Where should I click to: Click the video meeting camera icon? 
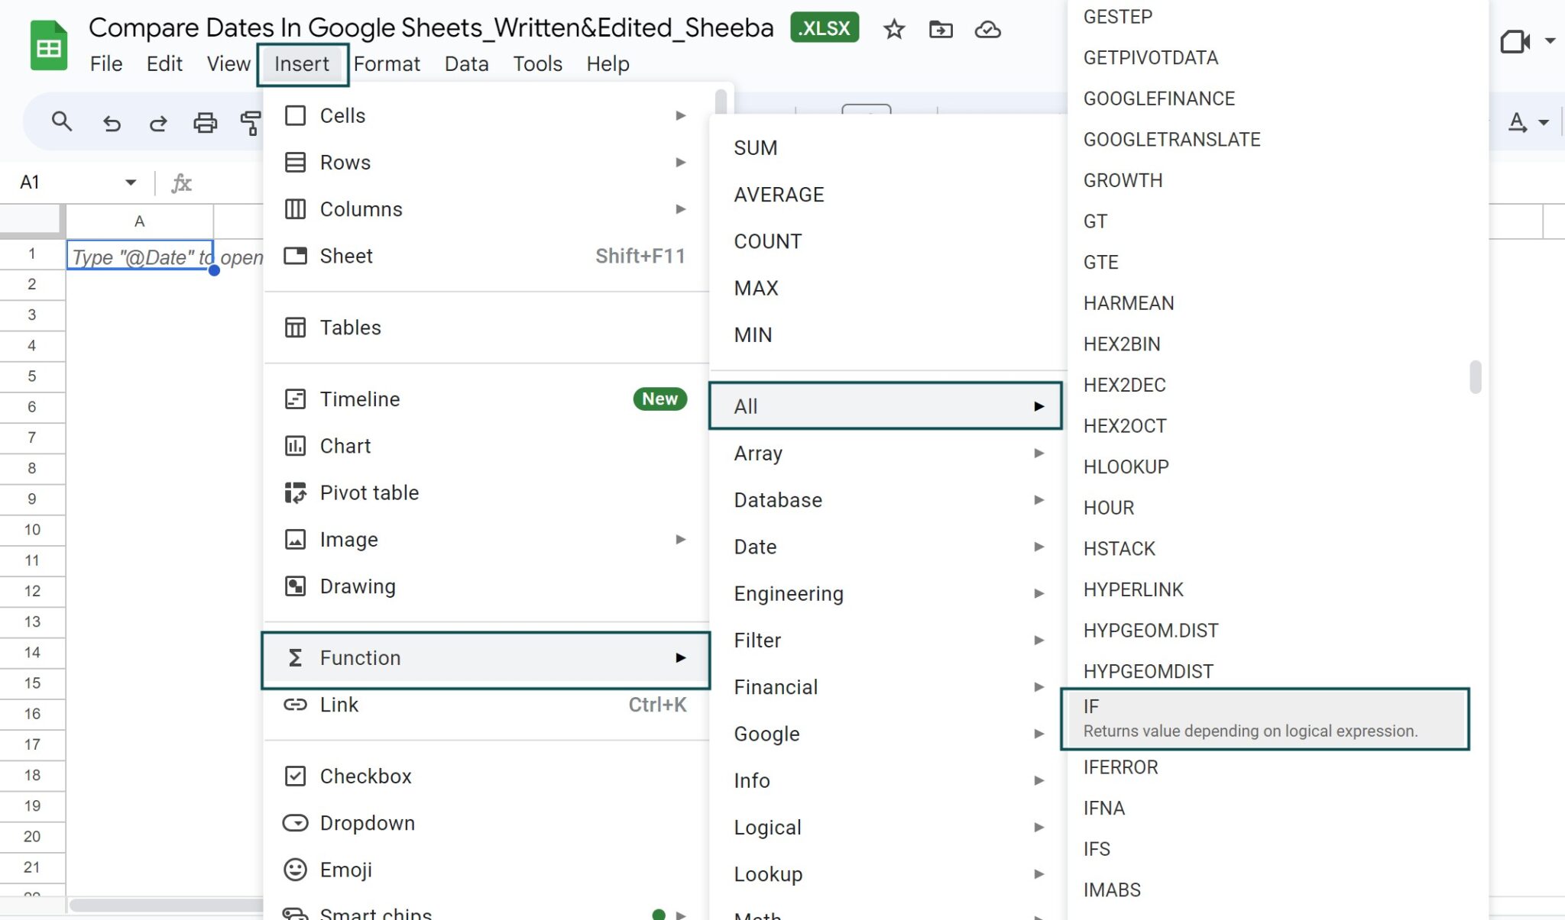tap(1515, 41)
